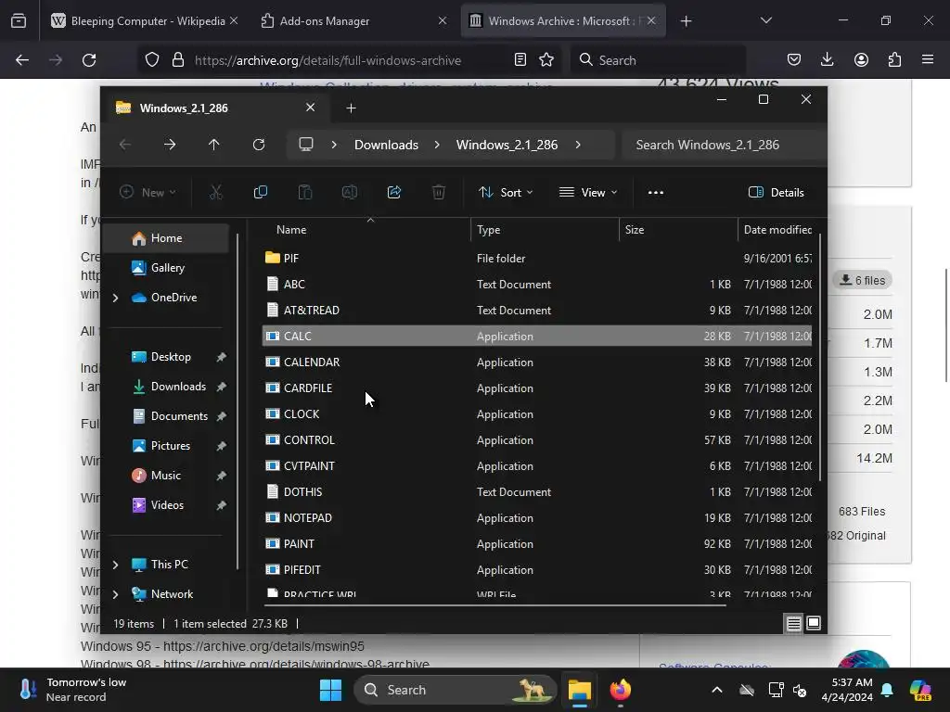Viewport: 950px width, 712px height.
Task: Click the Paste clipboard icon in Explorer
Action: point(304,193)
